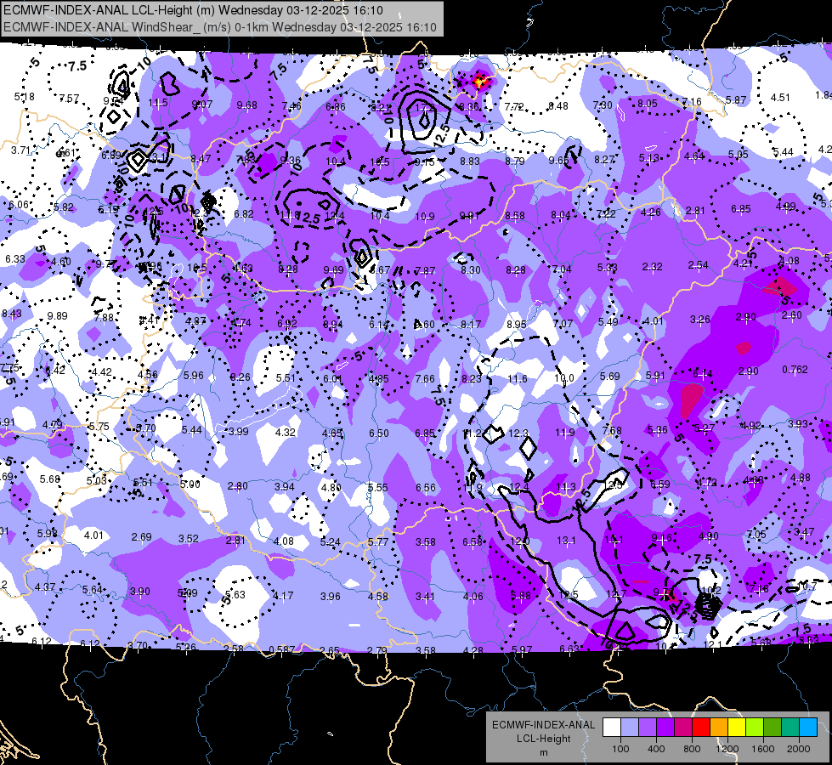Image resolution: width=832 pixels, height=765 pixels.
Task: Click the magenta legend swatch
Action: click(x=683, y=728)
